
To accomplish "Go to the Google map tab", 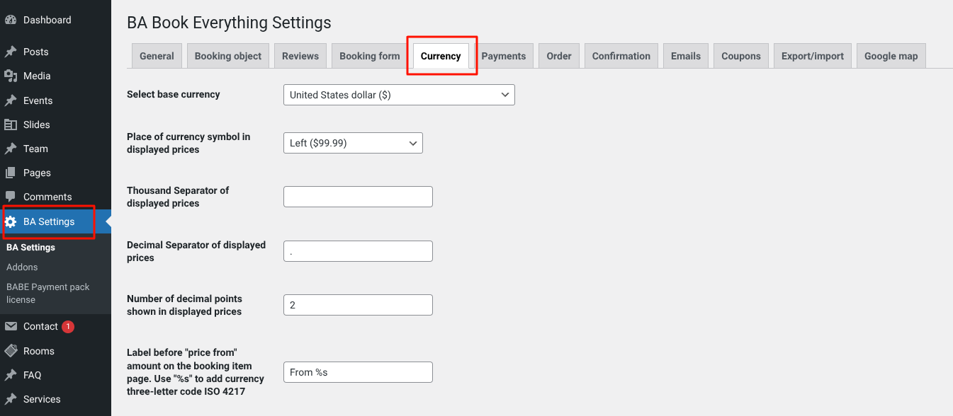I will (891, 56).
